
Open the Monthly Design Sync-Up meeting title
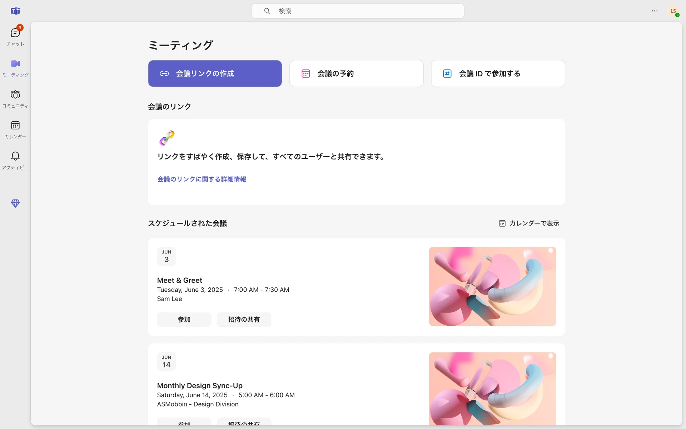pyautogui.click(x=200, y=386)
